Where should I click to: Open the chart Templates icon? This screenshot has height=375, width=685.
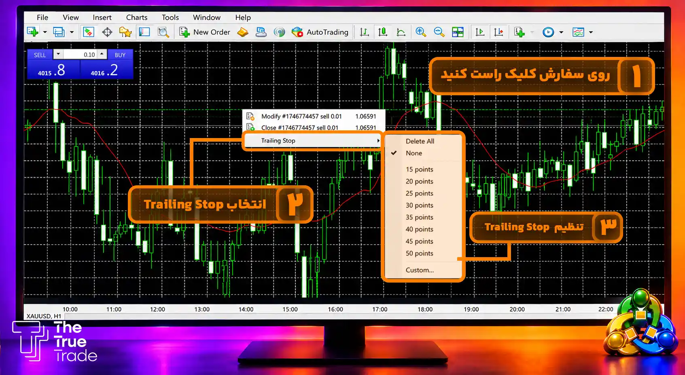tap(578, 32)
